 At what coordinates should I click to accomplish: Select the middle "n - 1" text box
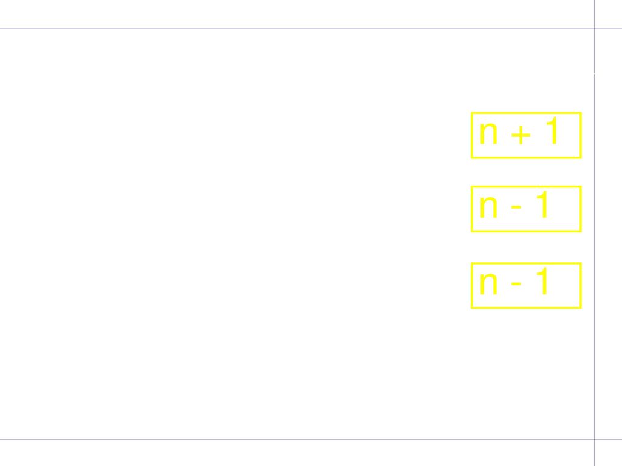click(x=526, y=209)
